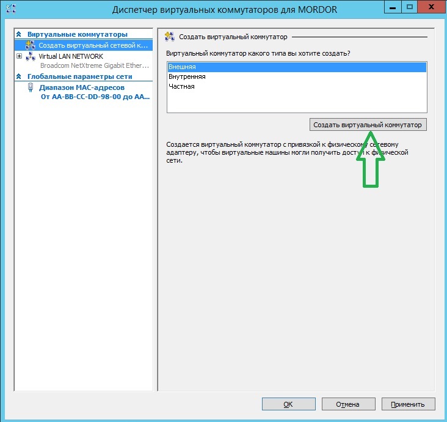Click the Virtual LAN NETWORK switch icon
This screenshot has height=422, width=447.
coord(31,56)
